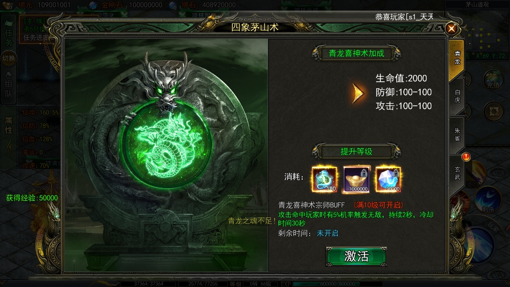The height and width of the screenshot is (287, 510).
Task: Click the EXP progress bar
Action: 337,284
